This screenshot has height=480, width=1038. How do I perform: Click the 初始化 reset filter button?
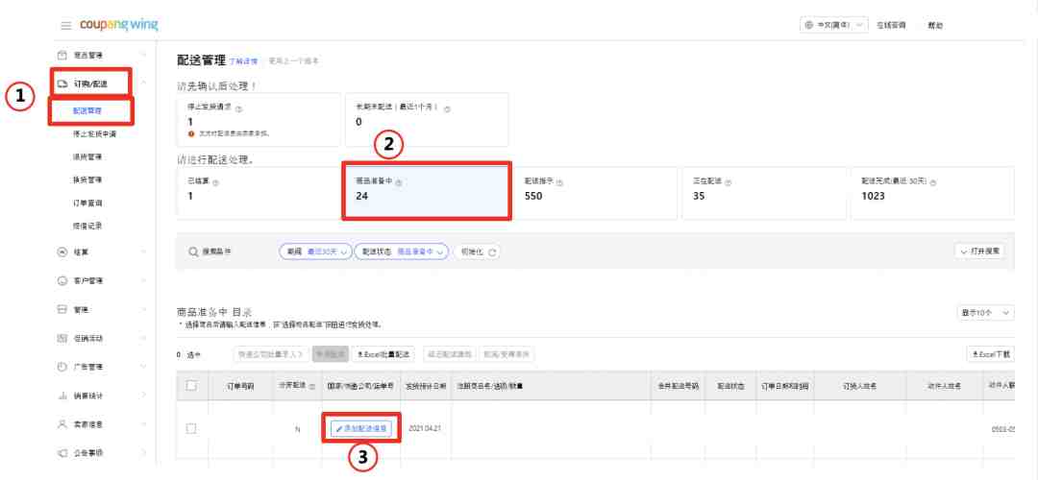click(x=479, y=252)
